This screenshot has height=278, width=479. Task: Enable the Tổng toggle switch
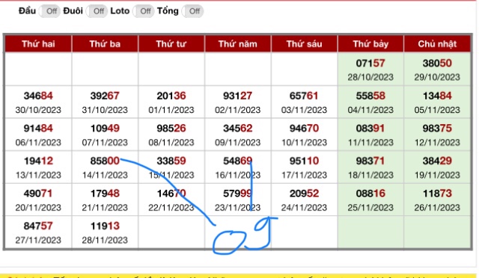[x=192, y=11]
